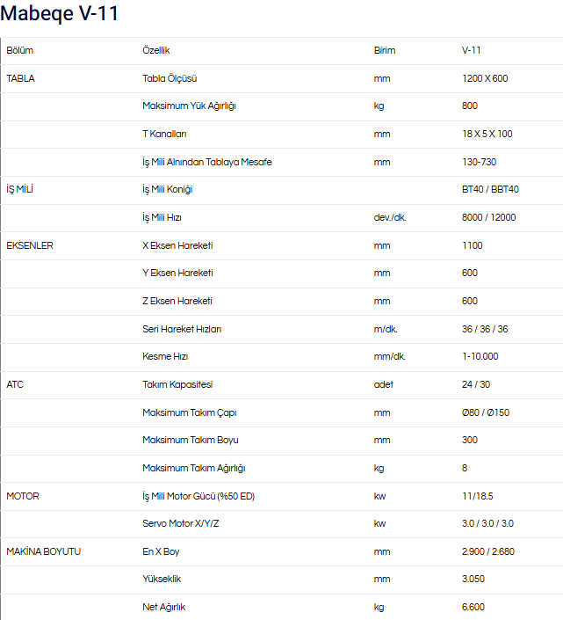Image resolution: width=563 pixels, height=620 pixels.
Task: Click the Takım Kapasitesi row label
Action: (x=177, y=384)
